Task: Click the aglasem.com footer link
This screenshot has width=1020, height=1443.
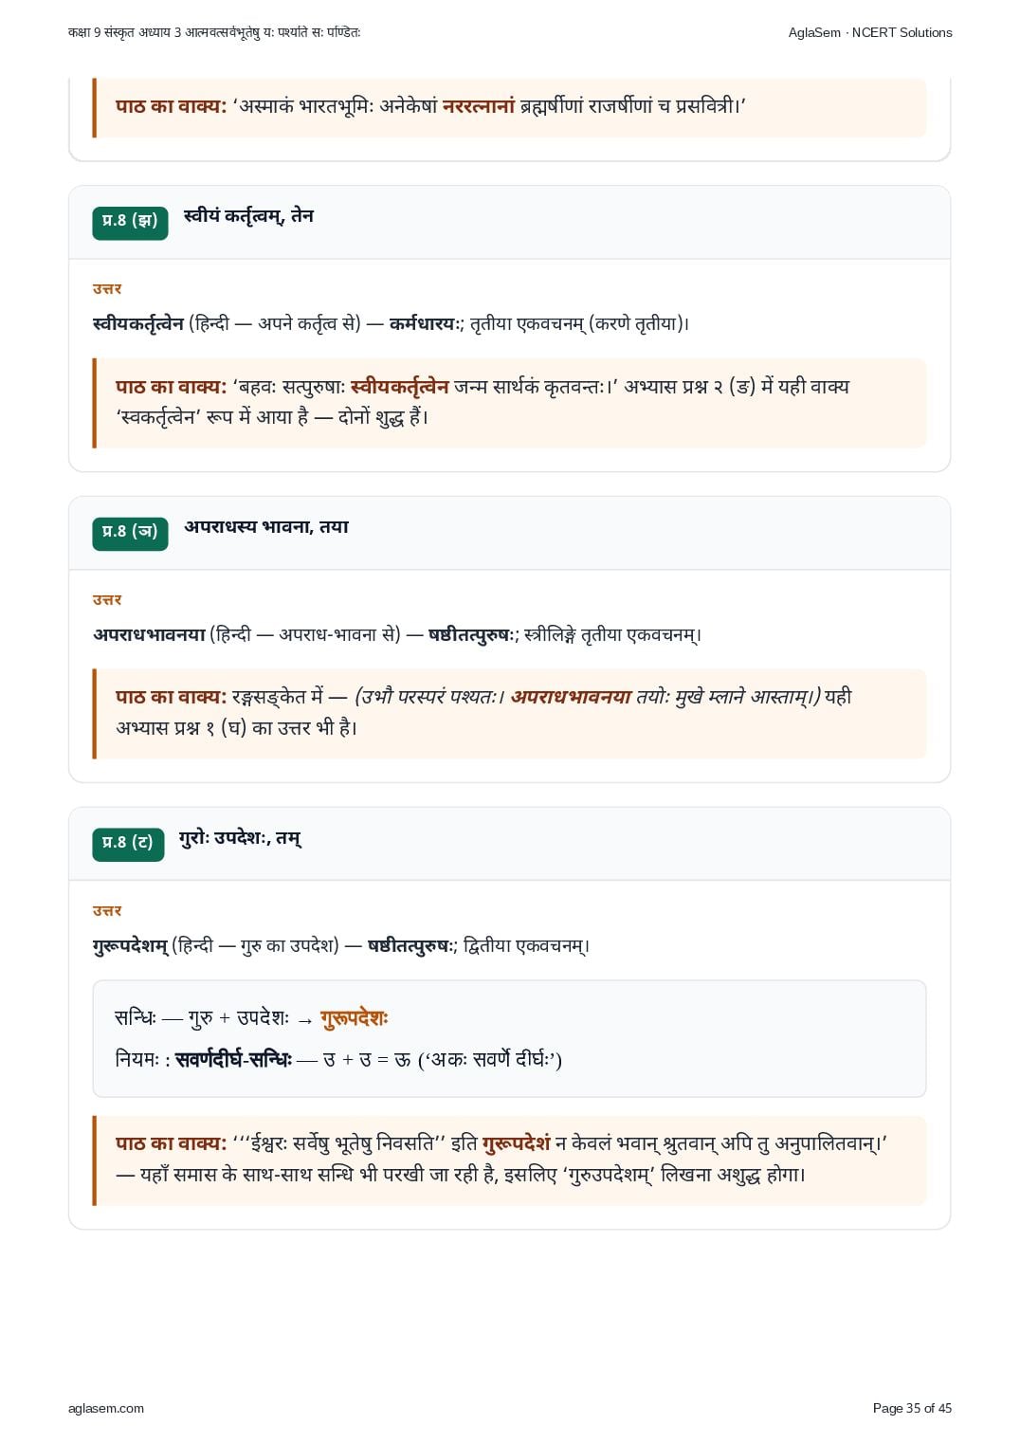Action: [106, 1408]
